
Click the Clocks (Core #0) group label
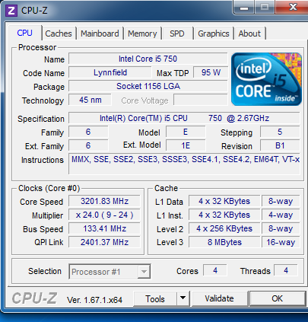[x=49, y=188]
